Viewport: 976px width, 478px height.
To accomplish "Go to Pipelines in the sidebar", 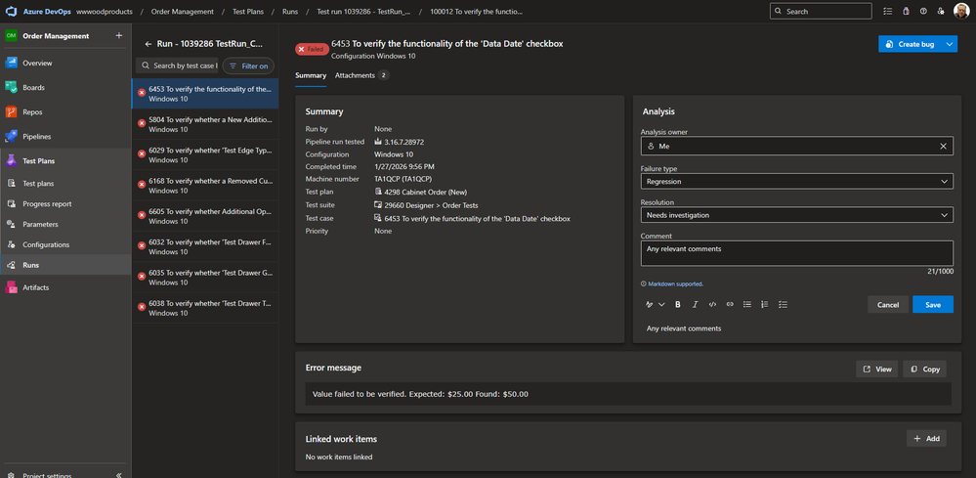I will pos(37,136).
